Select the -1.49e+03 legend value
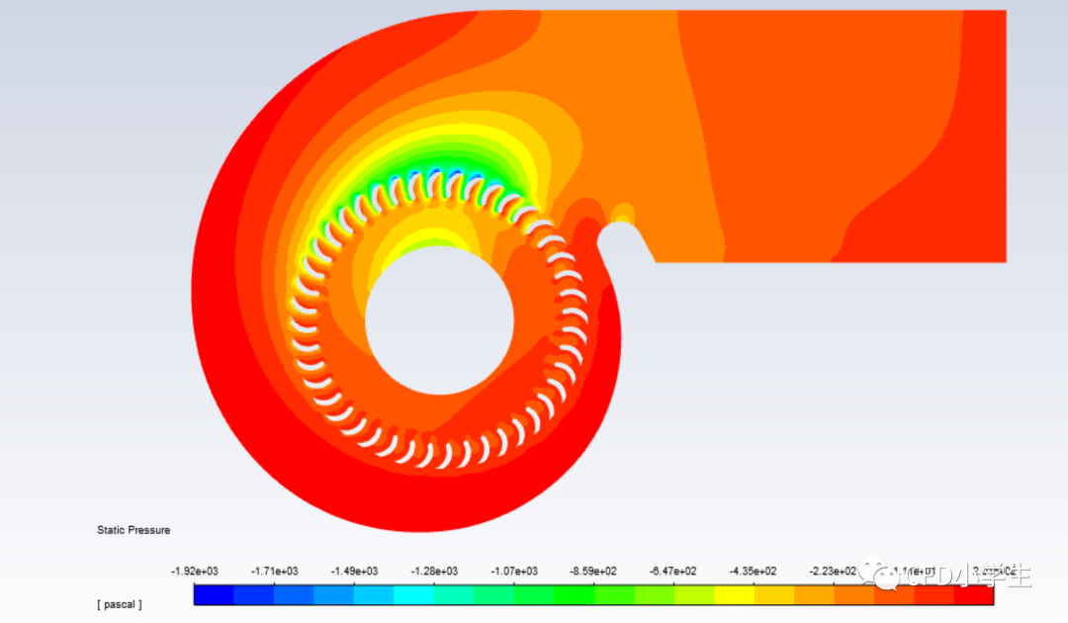This screenshot has width=1068, height=623. (x=354, y=572)
